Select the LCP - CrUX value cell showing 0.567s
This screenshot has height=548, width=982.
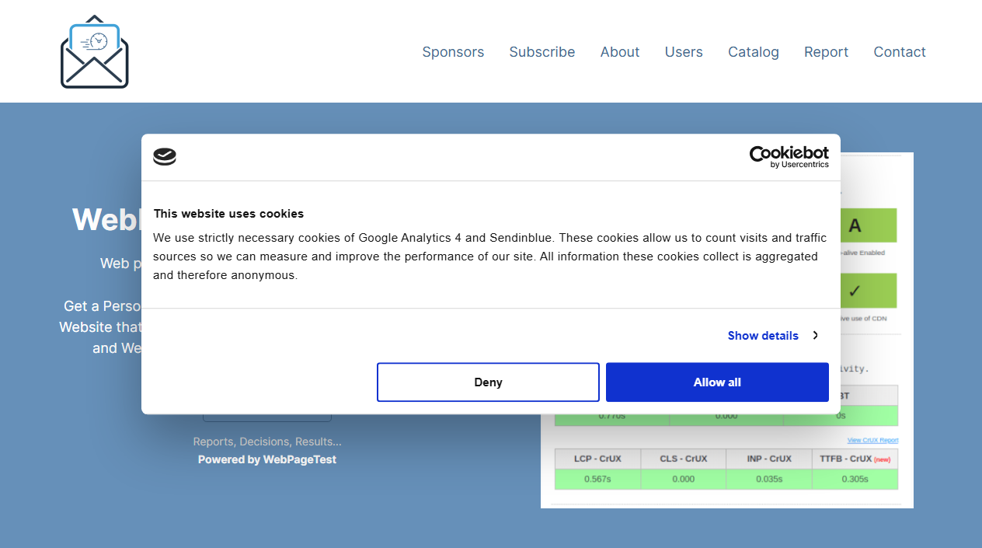click(x=597, y=479)
